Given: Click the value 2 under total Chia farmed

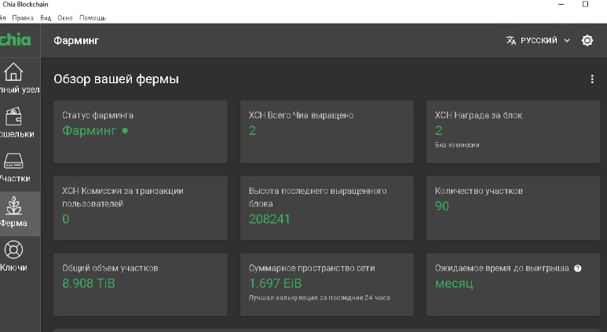Looking at the screenshot, I should point(252,131).
